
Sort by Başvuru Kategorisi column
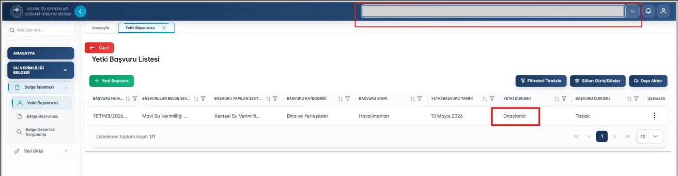(x=340, y=98)
